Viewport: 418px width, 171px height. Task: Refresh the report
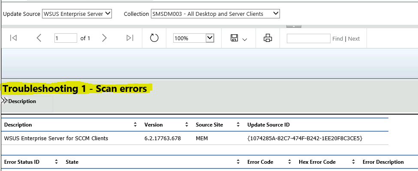pos(154,38)
